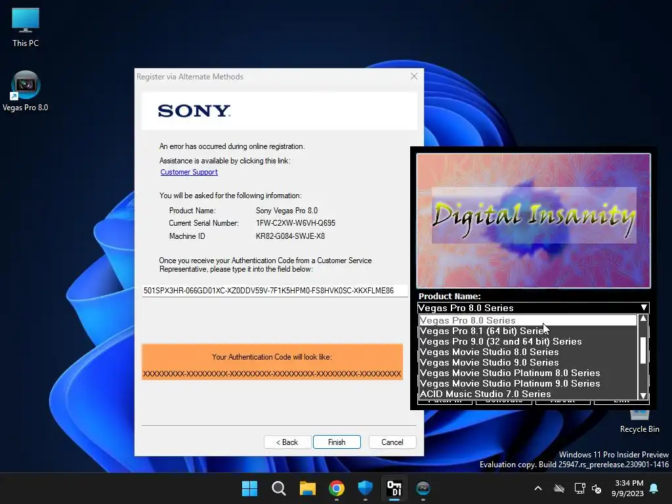Launch File Explorer from the taskbar
The image size is (672, 504).
coord(307,488)
